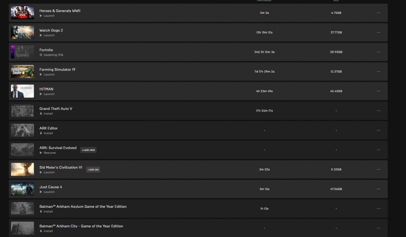406x237 pixels.
Task: Resume ARK: Survival Evolved download
Action: point(48,153)
